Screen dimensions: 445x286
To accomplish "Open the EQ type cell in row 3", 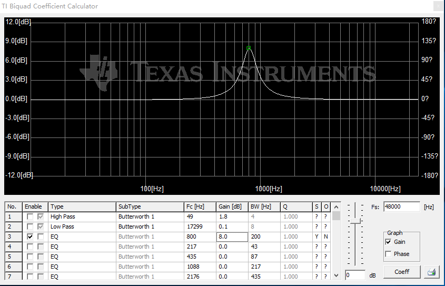I will [x=82, y=236].
